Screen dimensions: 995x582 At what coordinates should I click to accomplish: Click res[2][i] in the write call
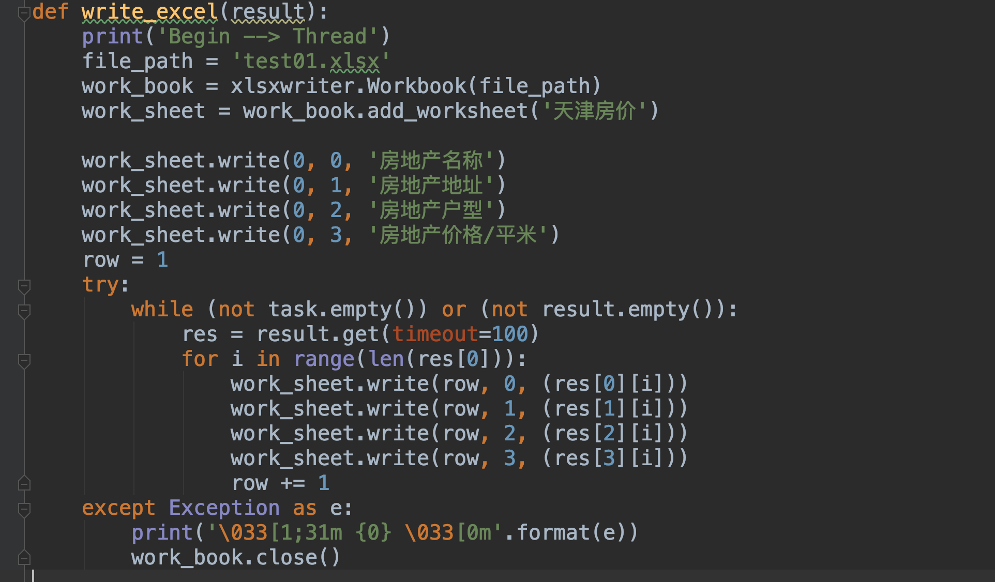point(608,434)
